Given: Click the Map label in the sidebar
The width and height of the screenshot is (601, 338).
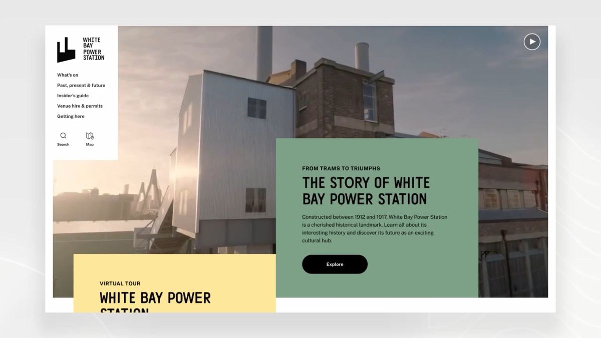Looking at the screenshot, I should (x=90, y=144).
